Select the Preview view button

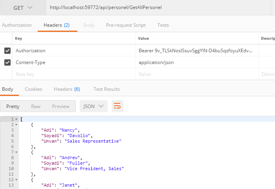[61, 106]
